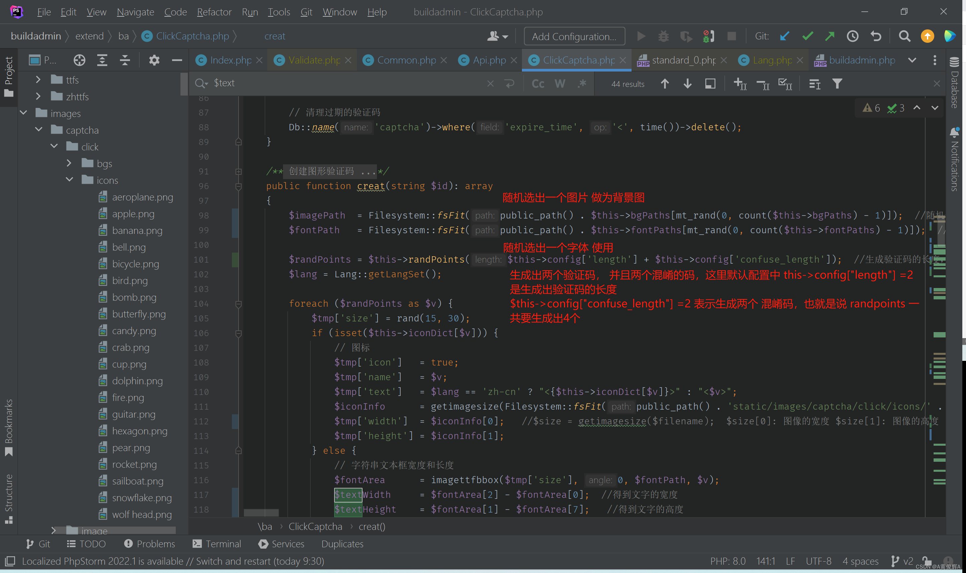Toggle tool window bars bottom-left icon
Image resolution: width=966 pixels, height=573 pixels.
(x=10, y=561)
